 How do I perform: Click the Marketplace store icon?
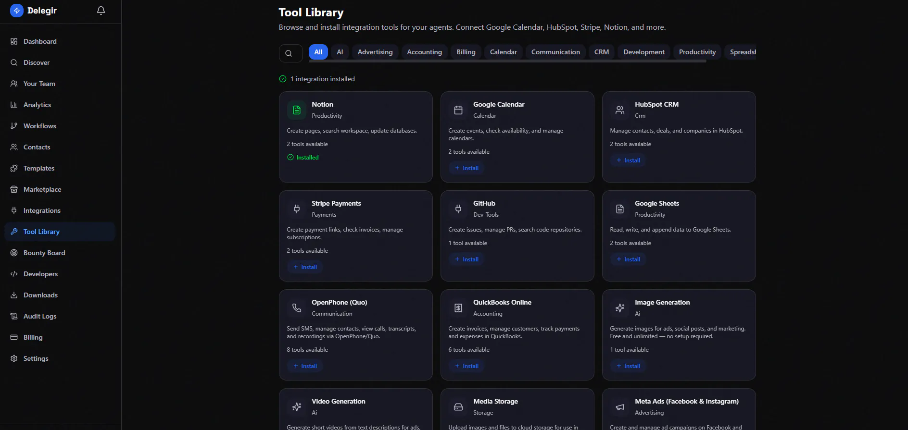14,189
